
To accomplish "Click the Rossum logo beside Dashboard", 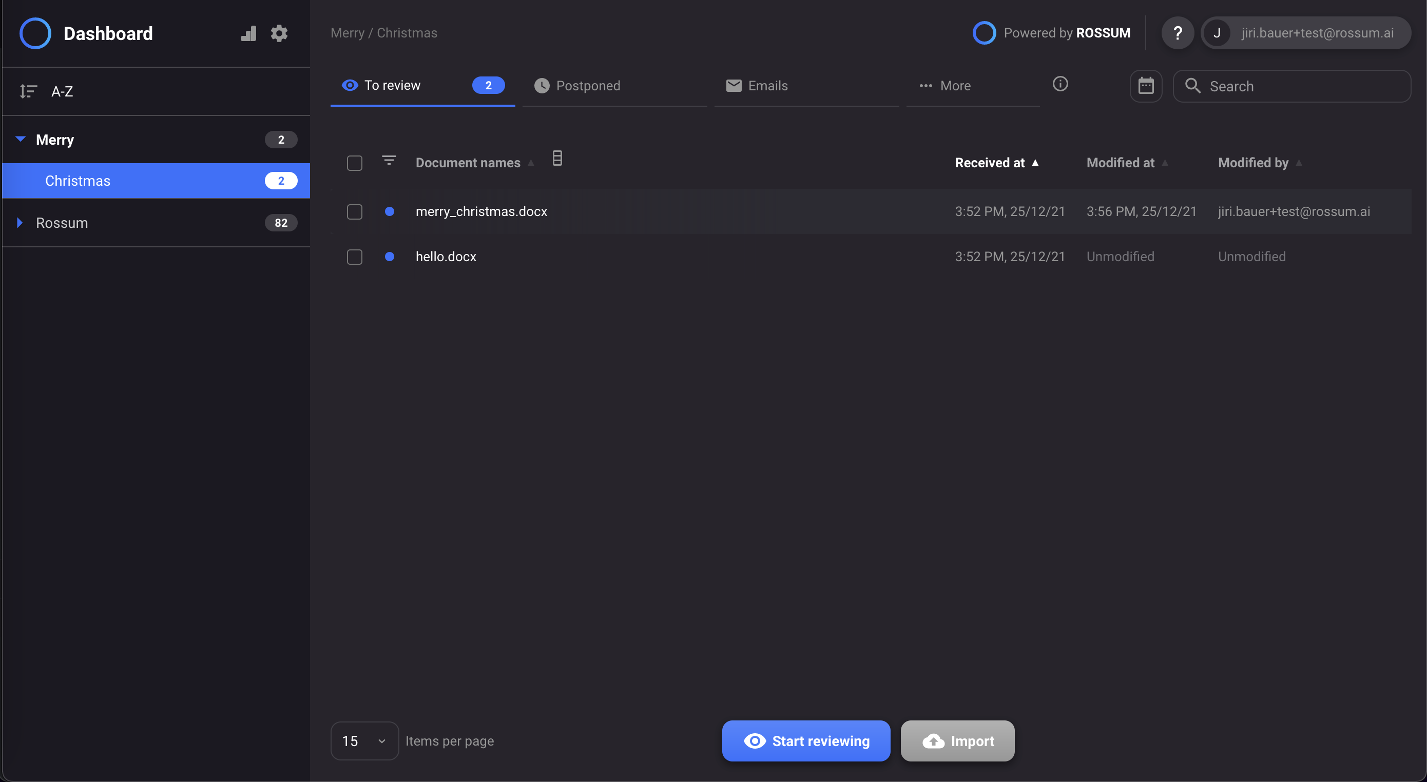I will (x=35, y=33).
